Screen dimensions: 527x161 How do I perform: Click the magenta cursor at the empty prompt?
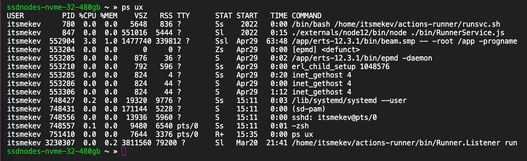pyautogui.click(x=124, y=151)
